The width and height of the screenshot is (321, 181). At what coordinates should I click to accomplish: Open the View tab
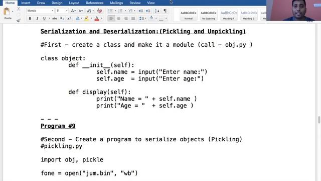coord(151,3)
